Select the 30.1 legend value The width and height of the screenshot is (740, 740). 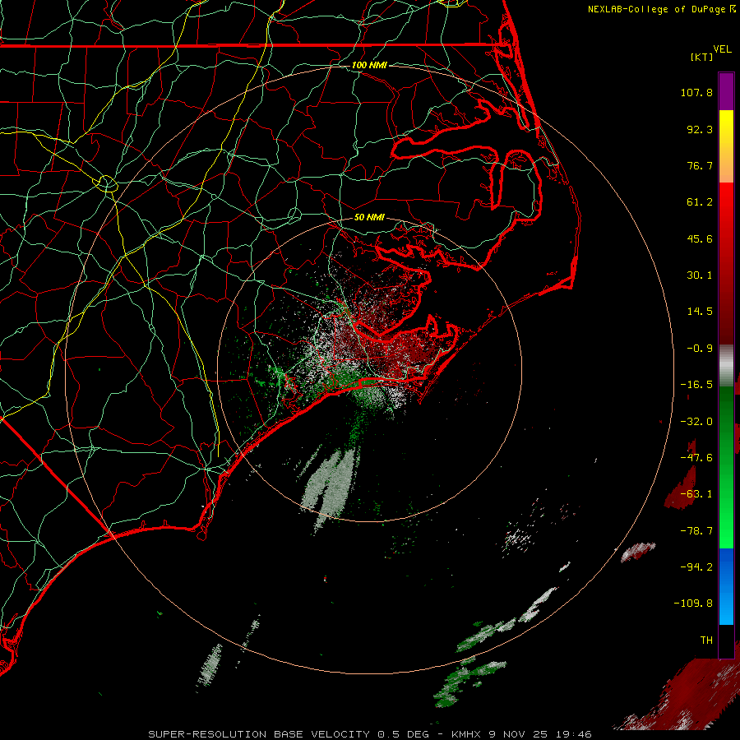coord(700,275)
